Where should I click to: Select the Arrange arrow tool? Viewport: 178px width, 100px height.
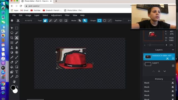pyautogui.click(x=12, y=28)
